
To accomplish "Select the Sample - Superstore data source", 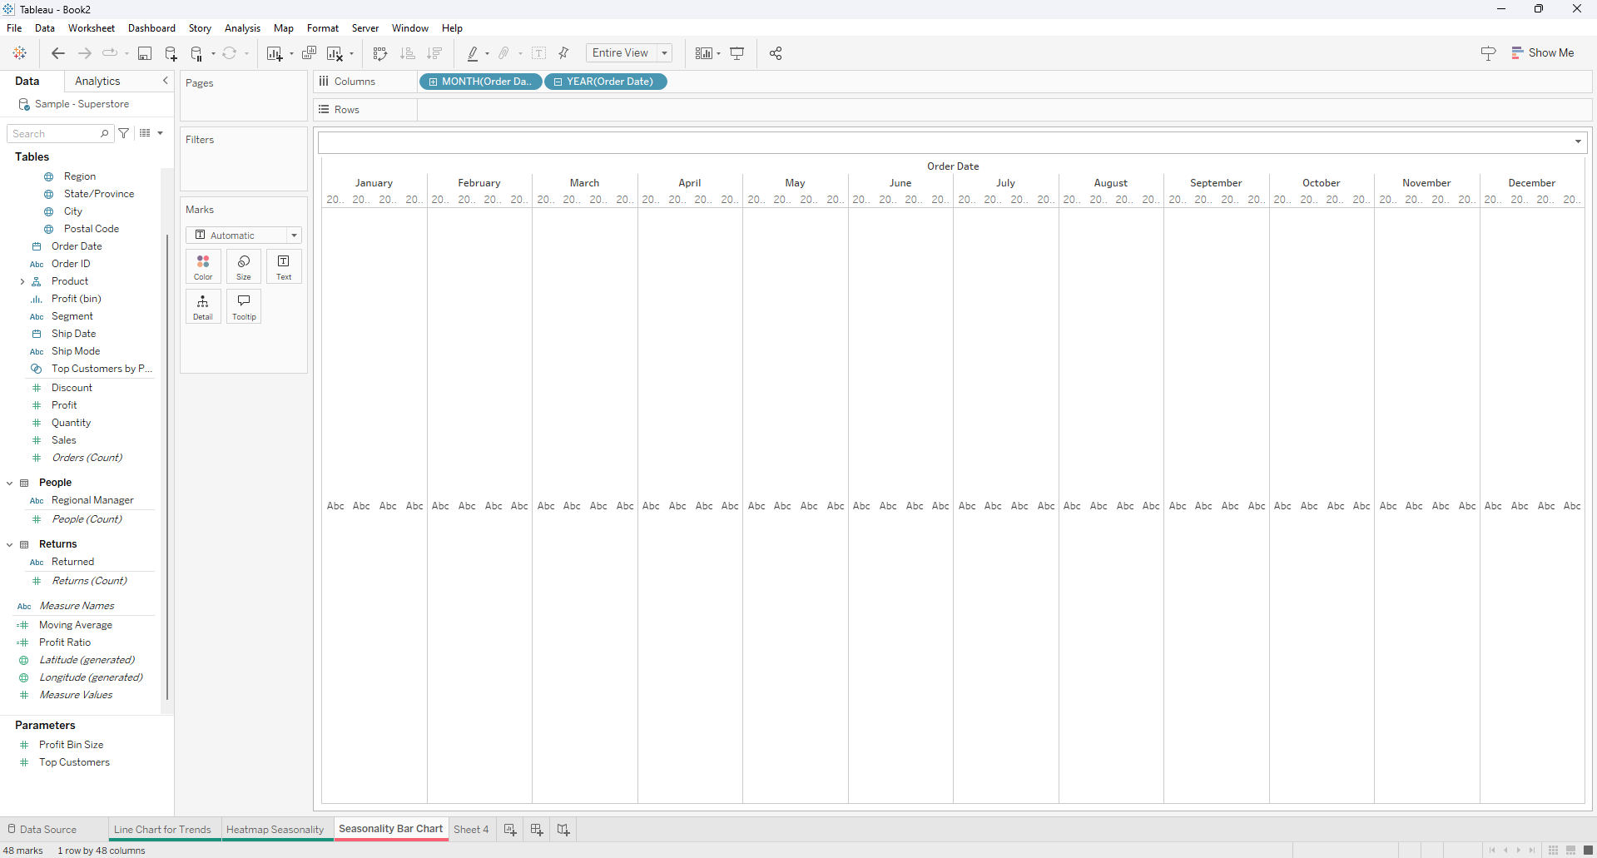I will [82, 104].
